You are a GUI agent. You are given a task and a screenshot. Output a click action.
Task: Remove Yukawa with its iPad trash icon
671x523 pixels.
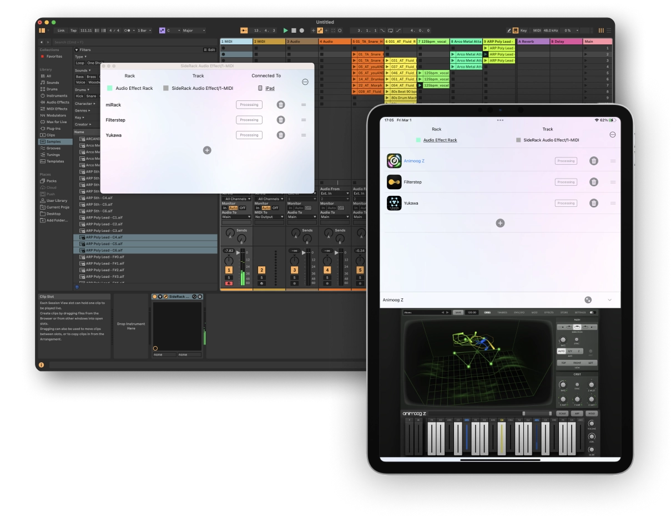point(594,203)
